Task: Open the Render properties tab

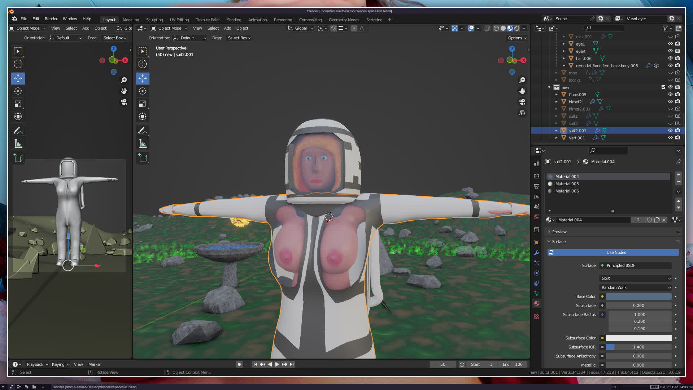Action: (x=537, y=176)
